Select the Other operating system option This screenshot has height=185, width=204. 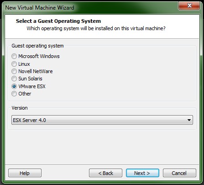pos(14,94)
